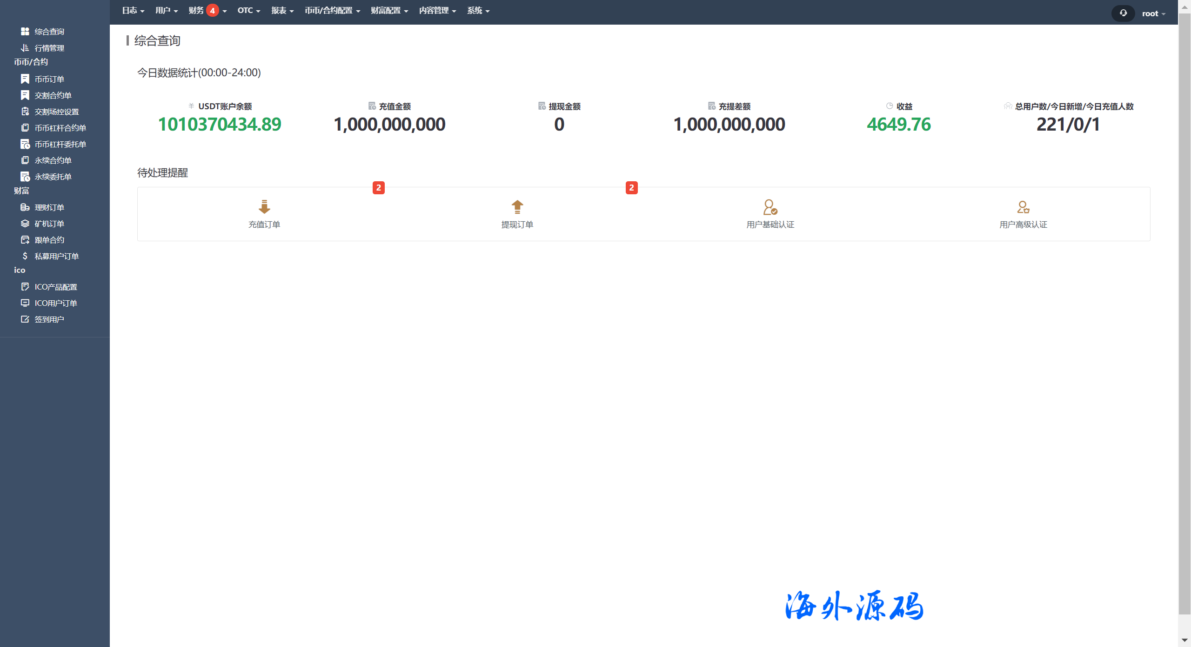Image resolution: width=1191 pixels, height=647 pixels.
Task: Click the 私募用户订单 dollar icon
Action: pos(25,256)
